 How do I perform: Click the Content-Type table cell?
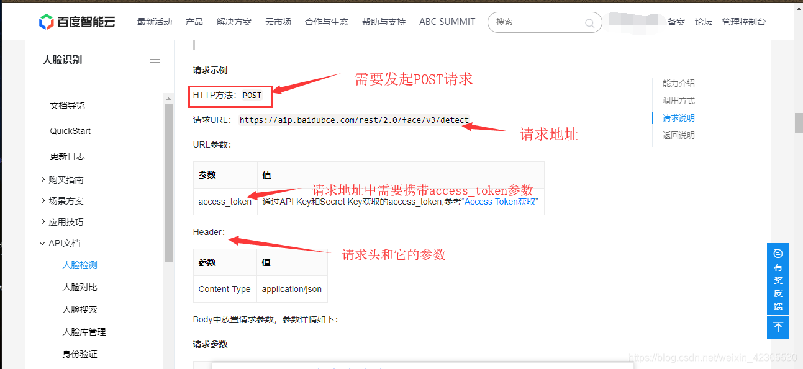[x=225, y=289]
